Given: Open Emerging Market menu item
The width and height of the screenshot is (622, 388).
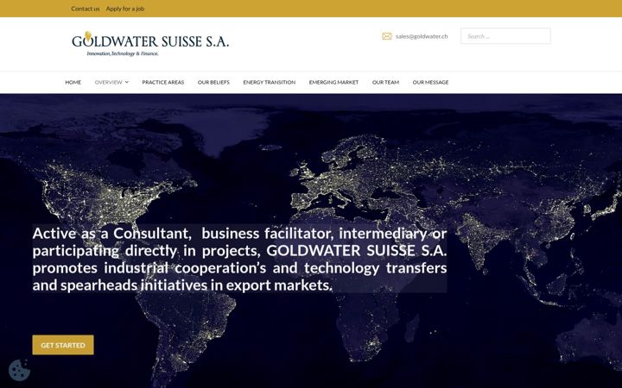Looking at the screenshot, I should pos(333,83).
